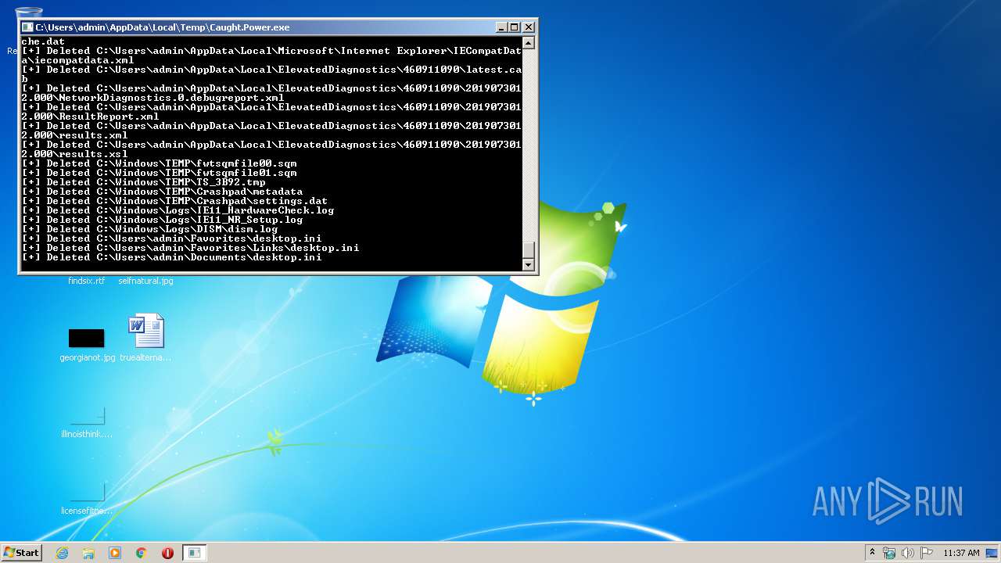Click the line deleting Crashpad\settings.dat
Image resolution: width=1001 pixels, height=563 pixels.
click(x=174, y=201)
